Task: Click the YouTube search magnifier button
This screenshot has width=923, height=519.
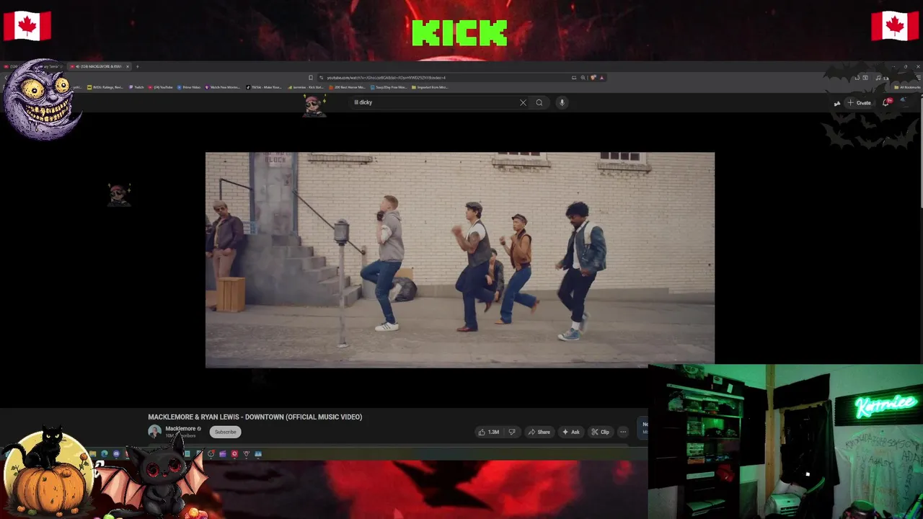Action: pyautogui.click(x=539, y=102)
